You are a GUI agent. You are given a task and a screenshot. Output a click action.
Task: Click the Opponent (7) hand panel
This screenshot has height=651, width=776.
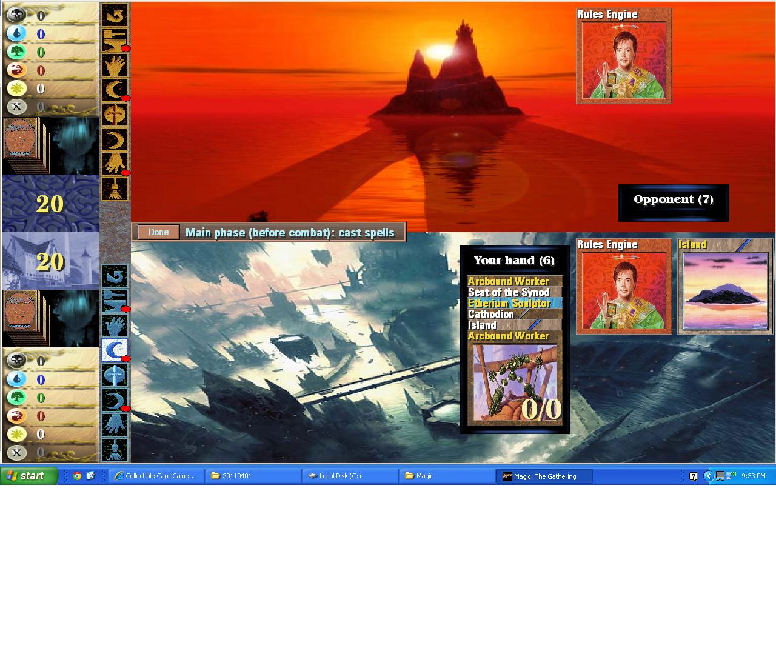point(674,203)
